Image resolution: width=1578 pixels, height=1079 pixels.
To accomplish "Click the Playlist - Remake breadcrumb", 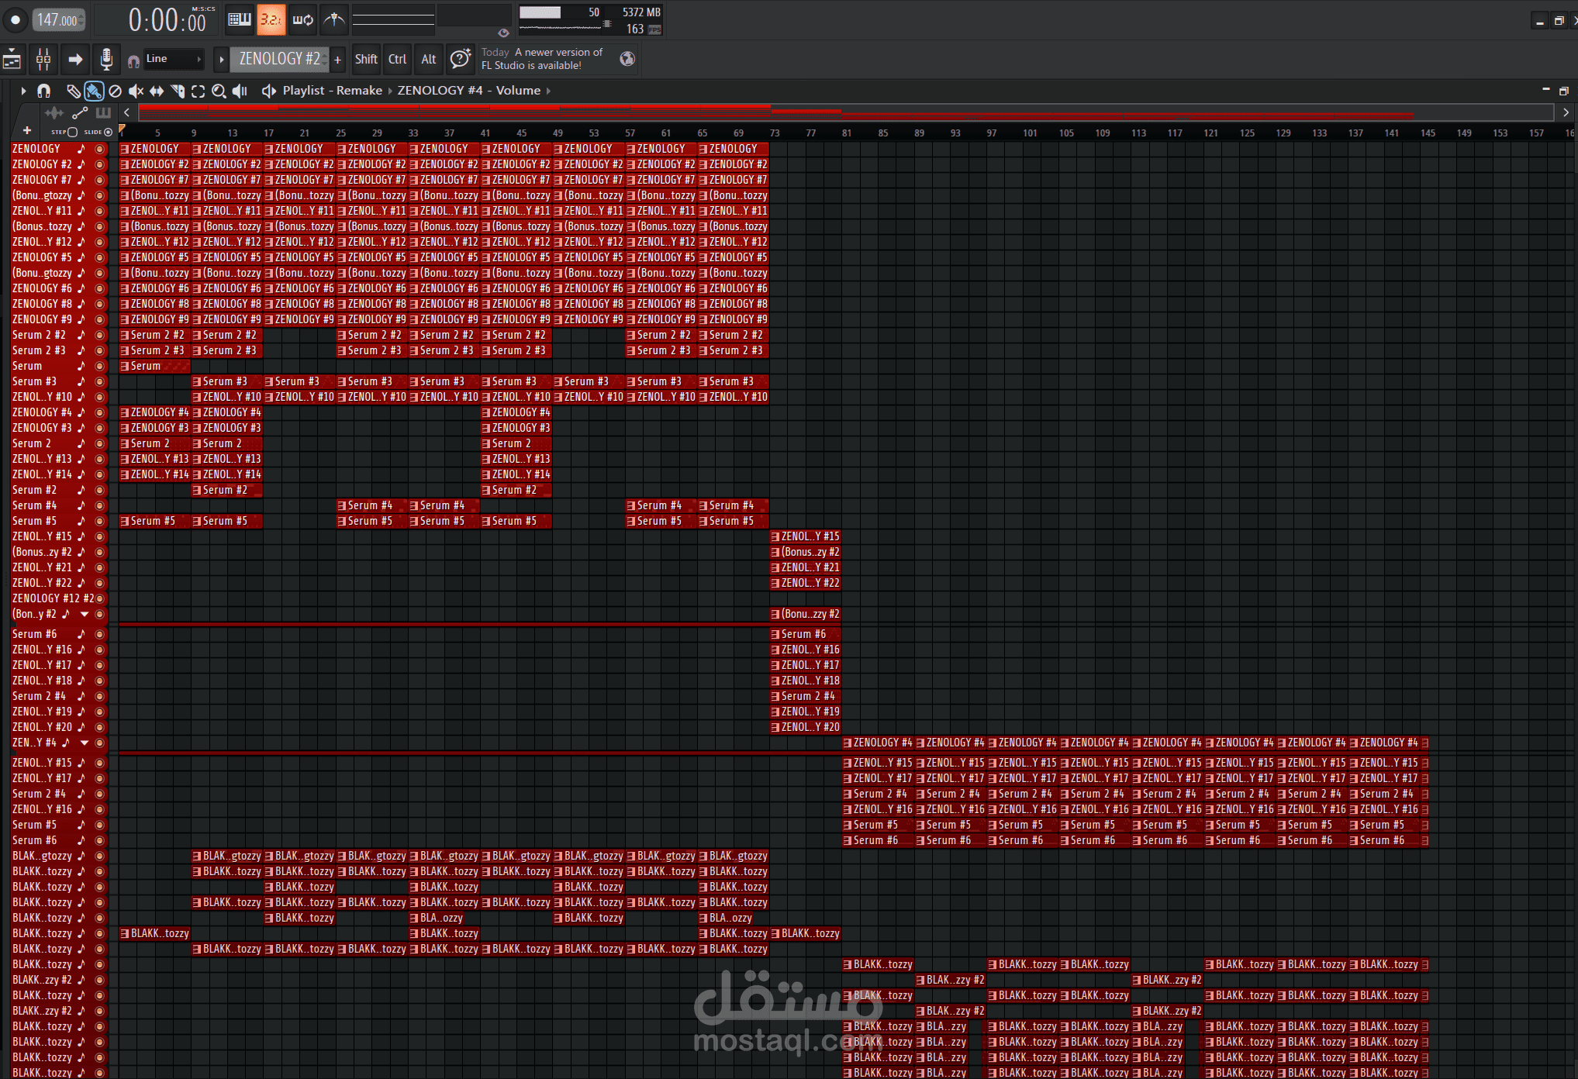I will (x=333, y=91).
